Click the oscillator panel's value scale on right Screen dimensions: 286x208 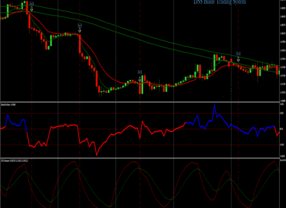(283, 130)
